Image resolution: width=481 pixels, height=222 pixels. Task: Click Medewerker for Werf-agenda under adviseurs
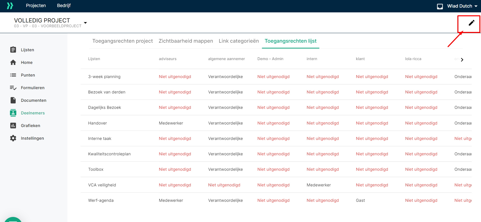(x=171, y=200)
